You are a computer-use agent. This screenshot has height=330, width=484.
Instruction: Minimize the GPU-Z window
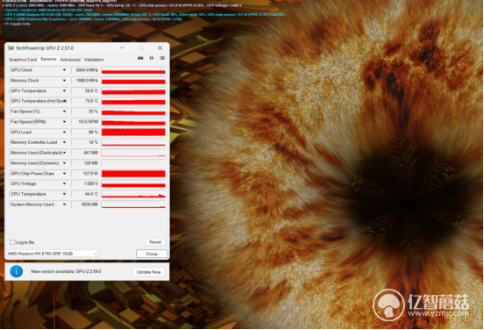click(x=122, y=48)
